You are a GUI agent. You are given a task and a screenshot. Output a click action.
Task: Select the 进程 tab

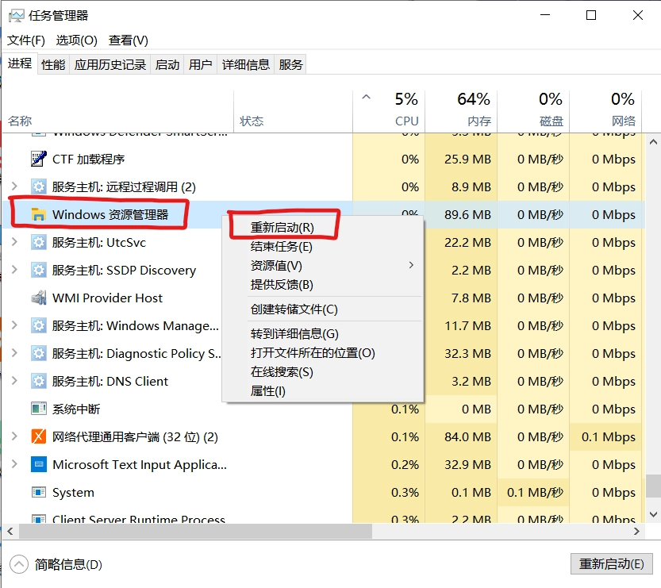point(20,63)
